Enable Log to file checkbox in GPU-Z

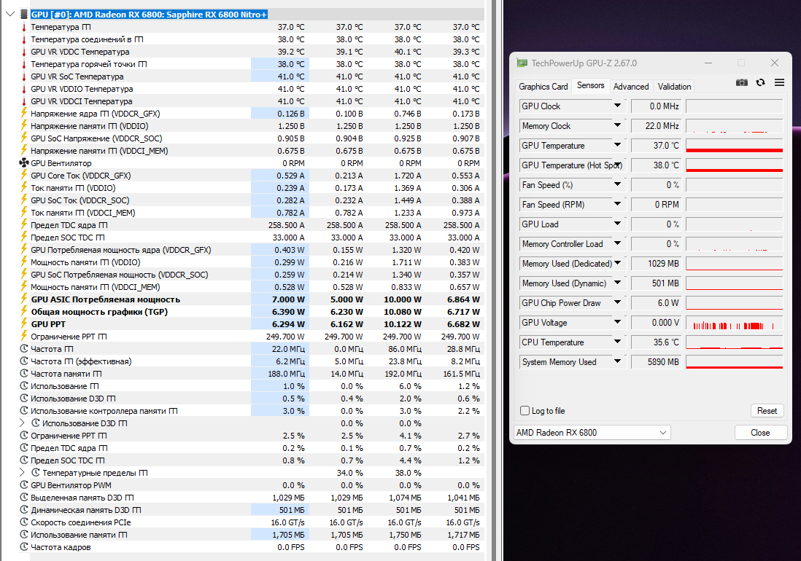pyautogui.click(x=525, y=411)
